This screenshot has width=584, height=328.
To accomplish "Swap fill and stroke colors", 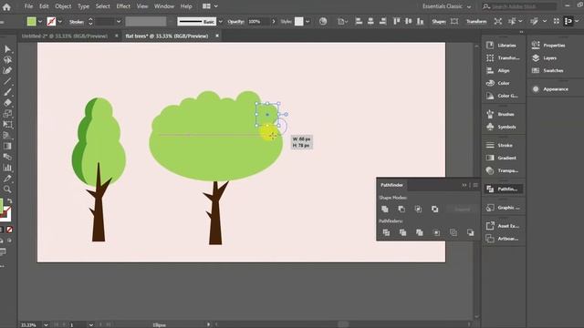I will coord(10,201).
